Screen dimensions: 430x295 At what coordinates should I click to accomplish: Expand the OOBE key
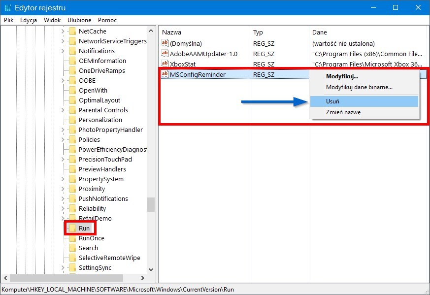pos(63,81)
